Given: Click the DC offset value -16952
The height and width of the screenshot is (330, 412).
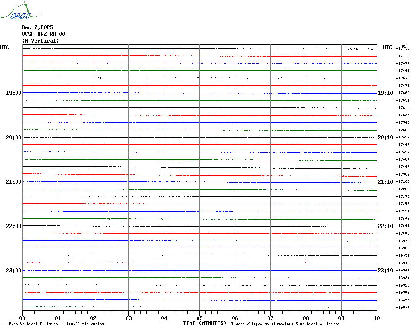Looking at the screenshot, I should [x=403, y=255].
